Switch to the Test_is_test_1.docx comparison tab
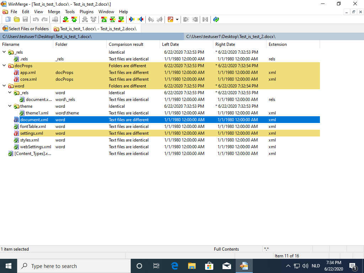Image resolution: width=364 pixels, height=273 pixels. [95, 29]
